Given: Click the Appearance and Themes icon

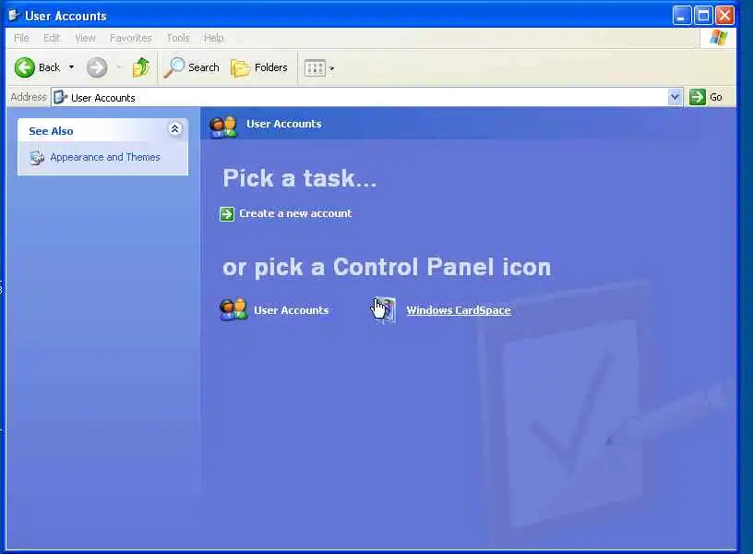Looking at the screenshot, I should [37, 158].
